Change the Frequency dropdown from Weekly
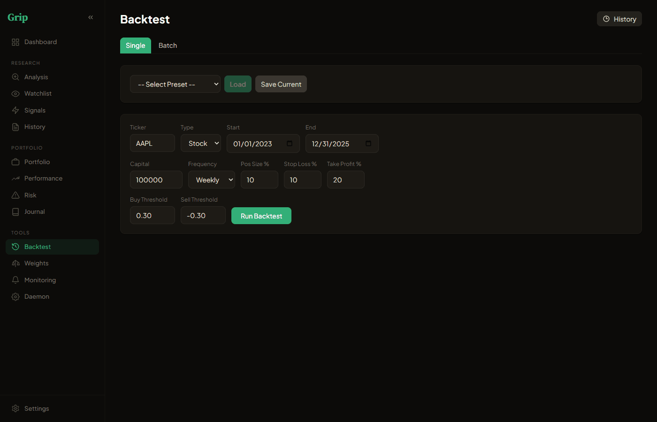The width and height of the screenshot is (657, 422). tap(211, 180)
